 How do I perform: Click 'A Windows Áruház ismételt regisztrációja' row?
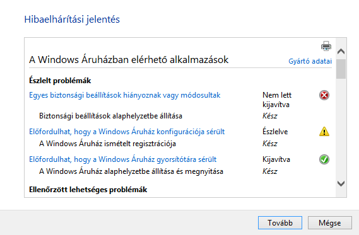[107, 144]
